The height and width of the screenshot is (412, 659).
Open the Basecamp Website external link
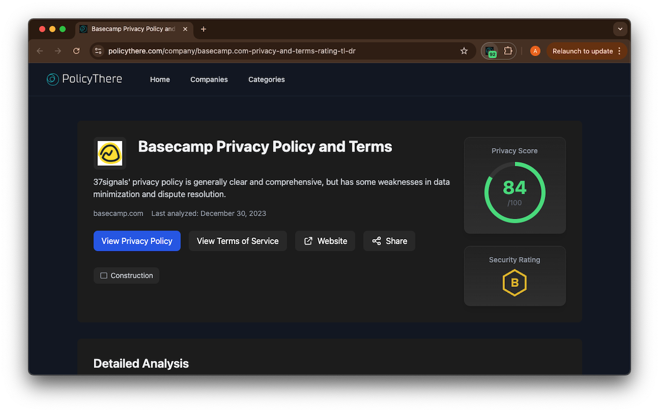pos(325,241)
